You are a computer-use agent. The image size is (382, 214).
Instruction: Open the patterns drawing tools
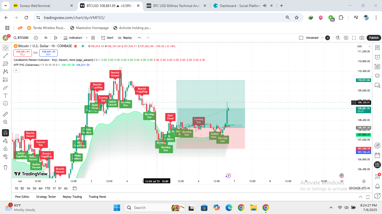click(x=5, y=72)
